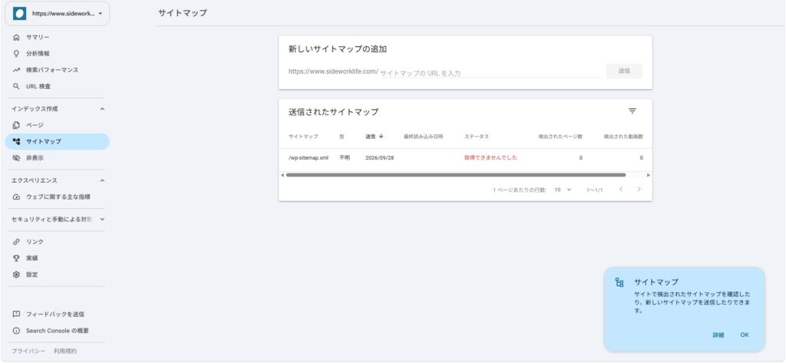The width and height of the screenshot is (786, 363).
Task: Click the sitemap icon in the tooltip popup
Action: [x=619, y=282]
